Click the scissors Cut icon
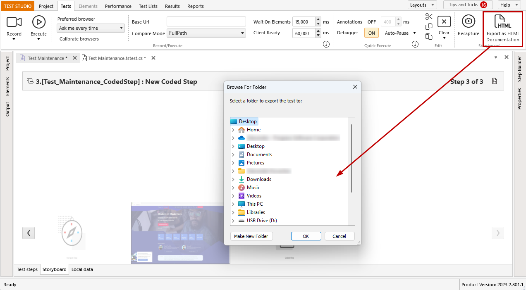Image resolution: width=526 pixels, height=290 pixels. pyautogui.click(x=429, y=17)
